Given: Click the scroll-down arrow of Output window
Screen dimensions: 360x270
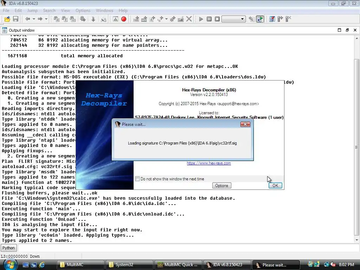Looking at the screenshot, I should pyautogui.click(x=356, y=240).
